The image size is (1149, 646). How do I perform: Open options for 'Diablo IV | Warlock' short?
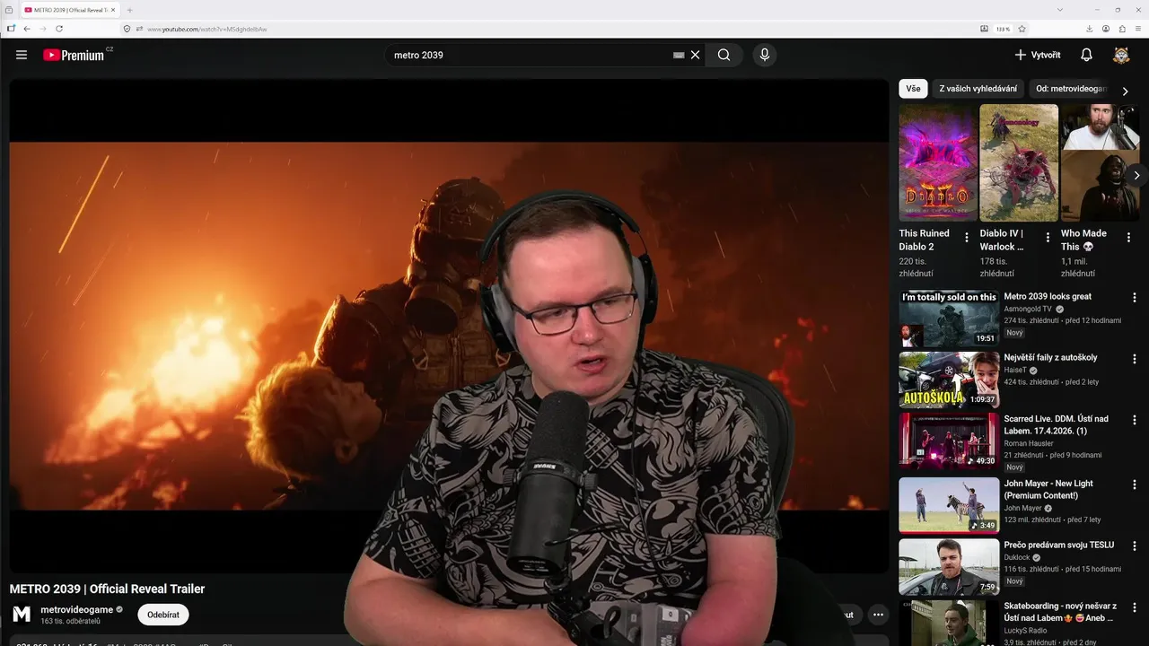1048,238
